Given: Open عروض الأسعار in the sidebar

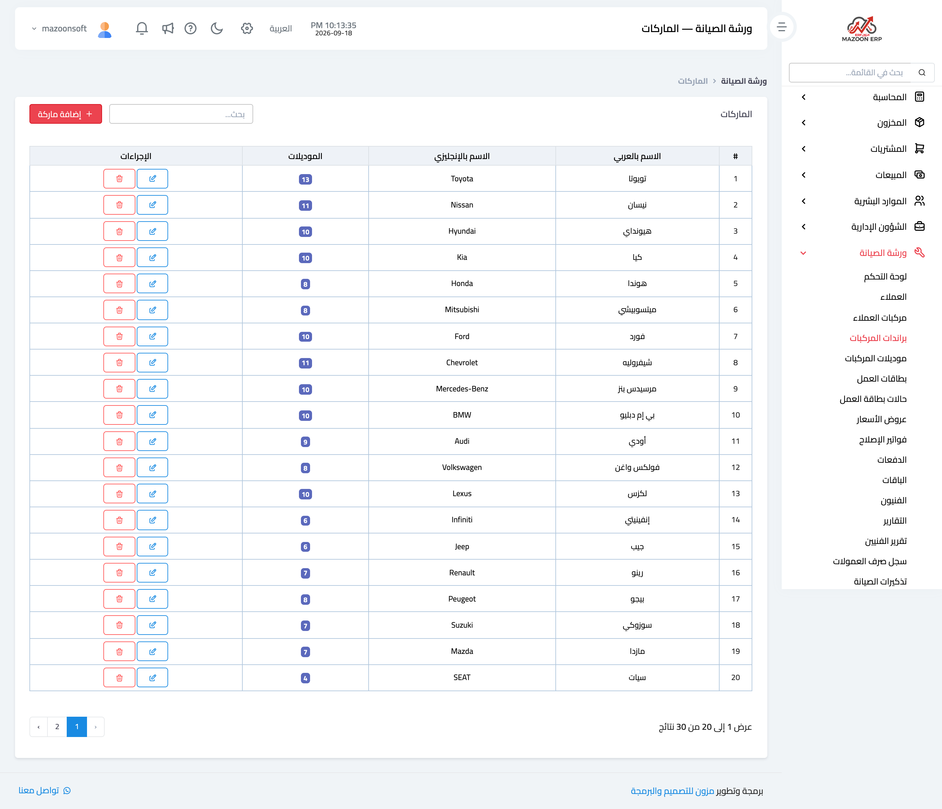Looking at the screenshot, I should (881, 420).
